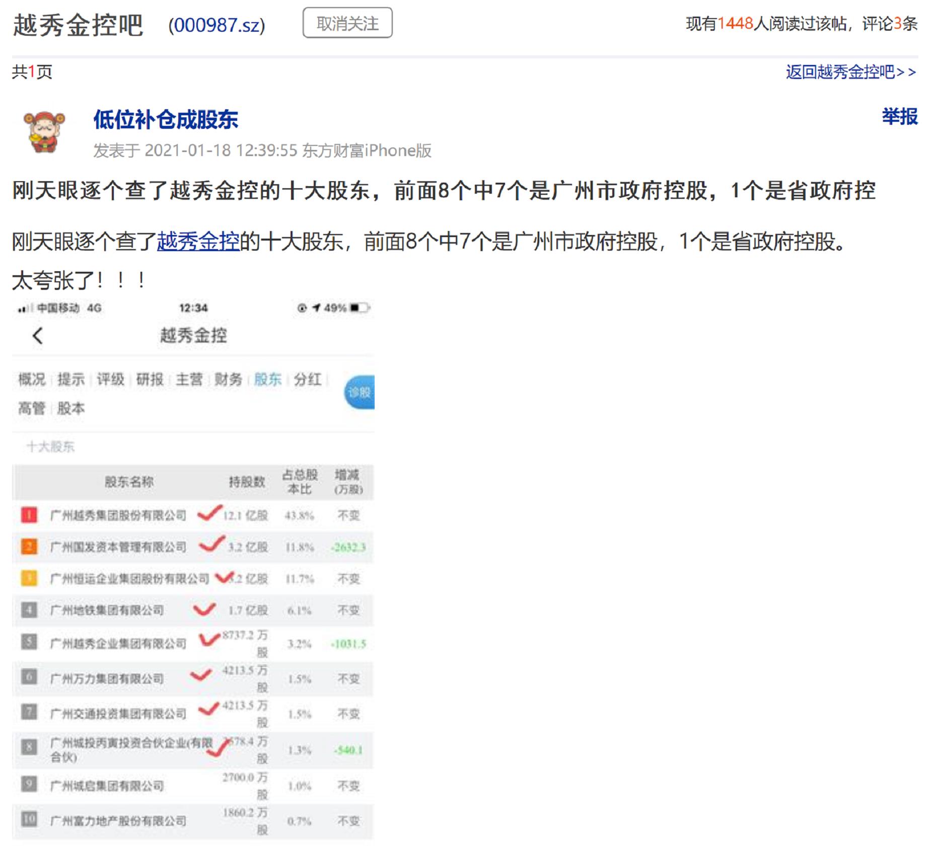
Task: Open the 000987.sz stock code link
Action: click(217, 25)
